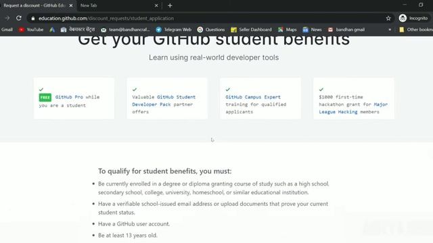Click the 'Be currently enrolled in a degree' bullet

click(x=214, y=188)
